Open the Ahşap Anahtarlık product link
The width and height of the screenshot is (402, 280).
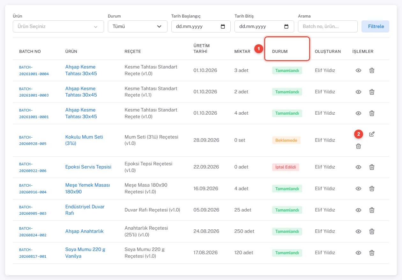[85, 231]
